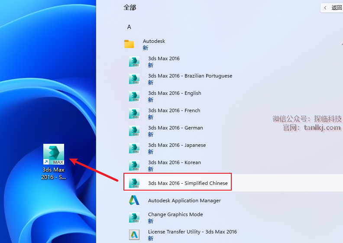Click the License Transfer Utility icon
The height and width of the screenshot is (243, 343).
(x=134, y=235)
